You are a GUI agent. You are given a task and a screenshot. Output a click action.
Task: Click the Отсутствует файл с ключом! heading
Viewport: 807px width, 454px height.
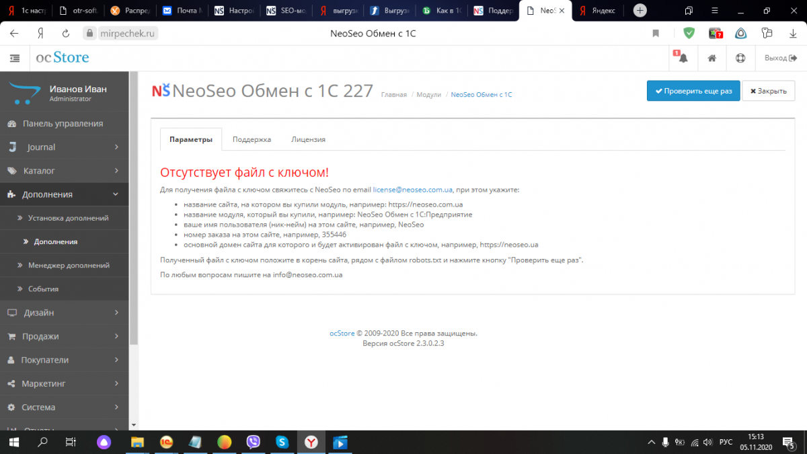tap(244, 173)
